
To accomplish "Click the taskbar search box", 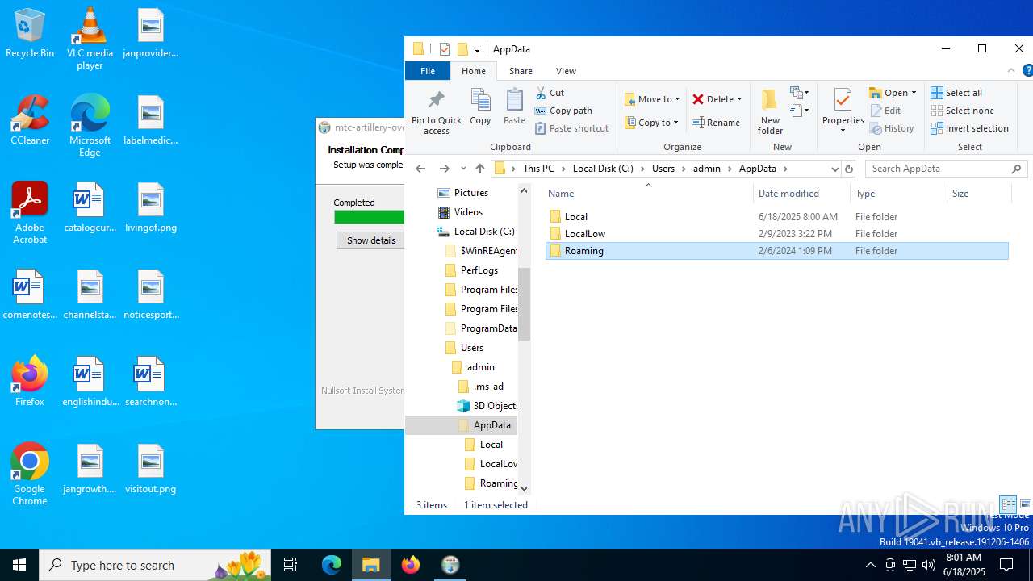I will pos(155,565).
